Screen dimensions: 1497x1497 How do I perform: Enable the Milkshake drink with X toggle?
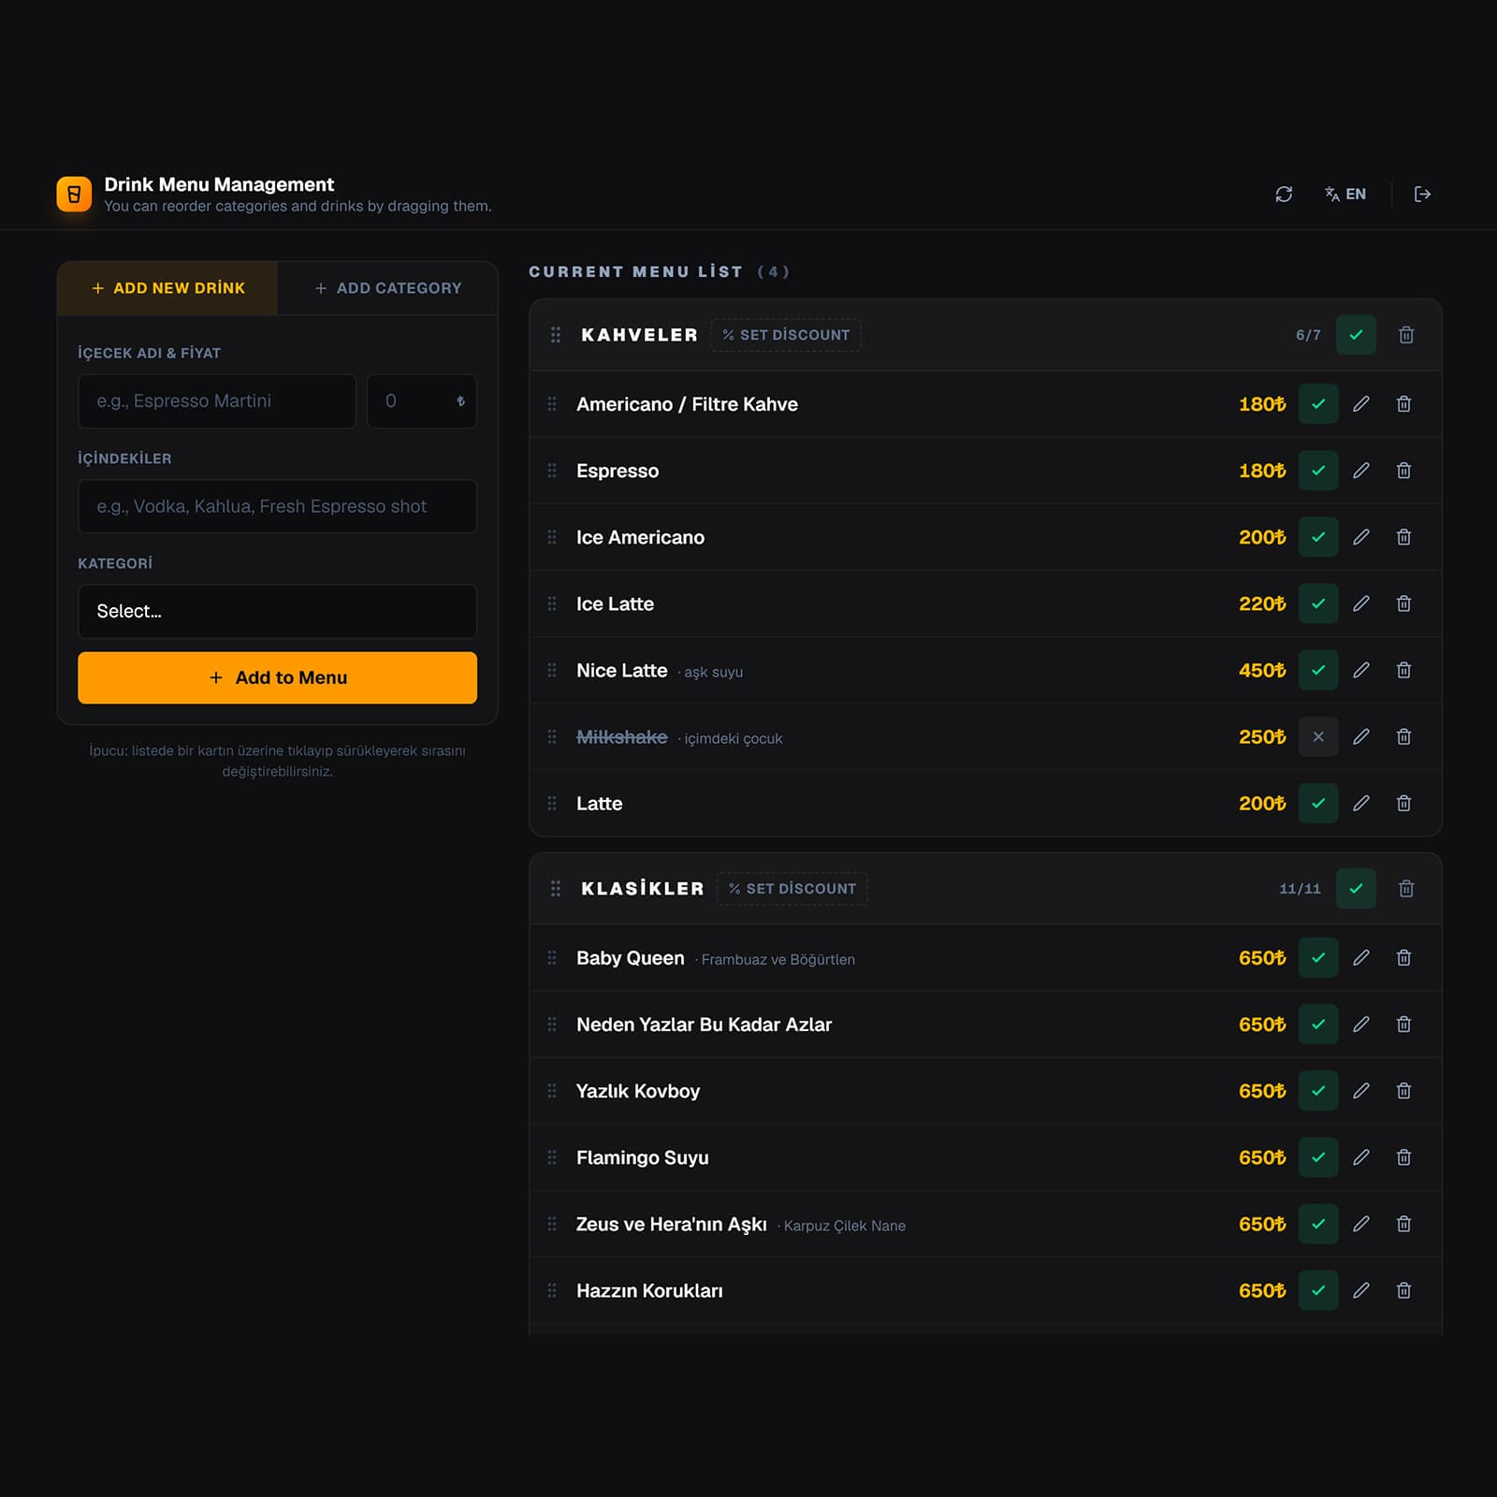[1318, 736]
